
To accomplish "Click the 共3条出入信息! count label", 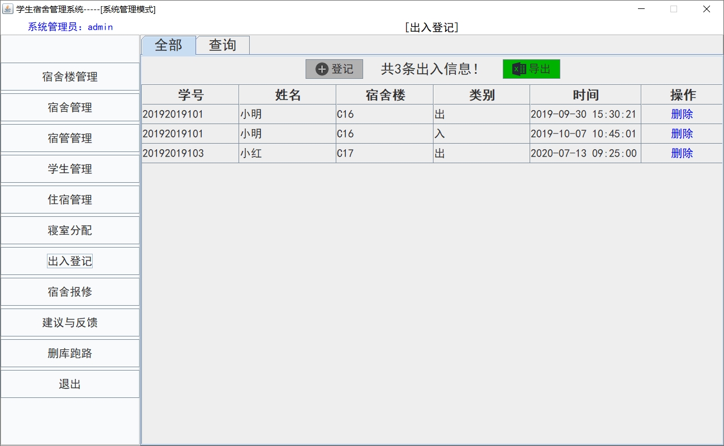I will [x=430, y=69].
